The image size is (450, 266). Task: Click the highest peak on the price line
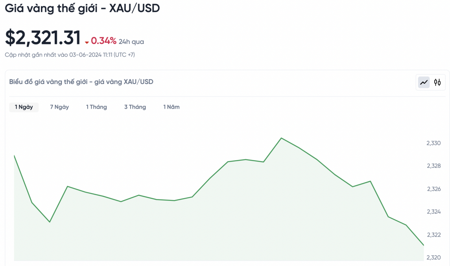[281, 138]
